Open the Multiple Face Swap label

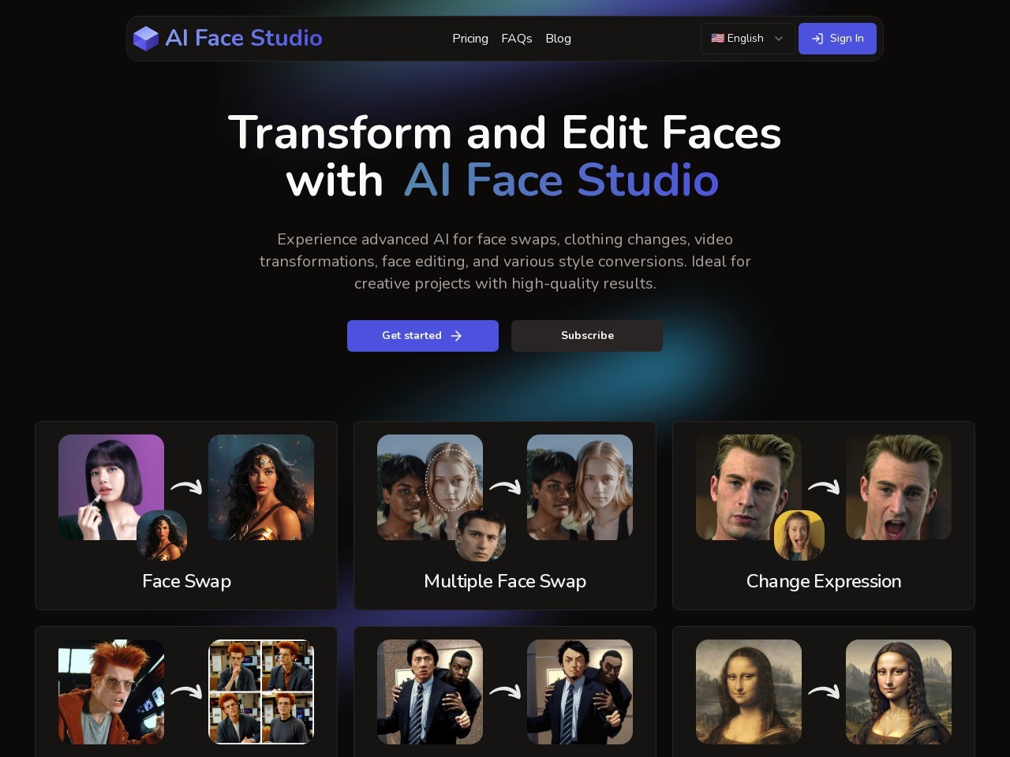point(505,581)
